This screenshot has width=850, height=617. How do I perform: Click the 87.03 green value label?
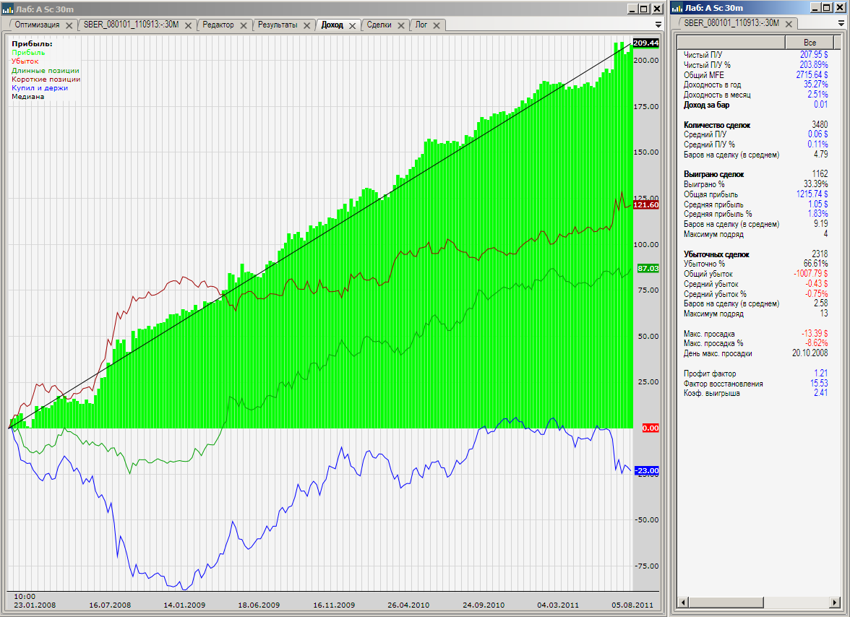[x=648, y=268]
